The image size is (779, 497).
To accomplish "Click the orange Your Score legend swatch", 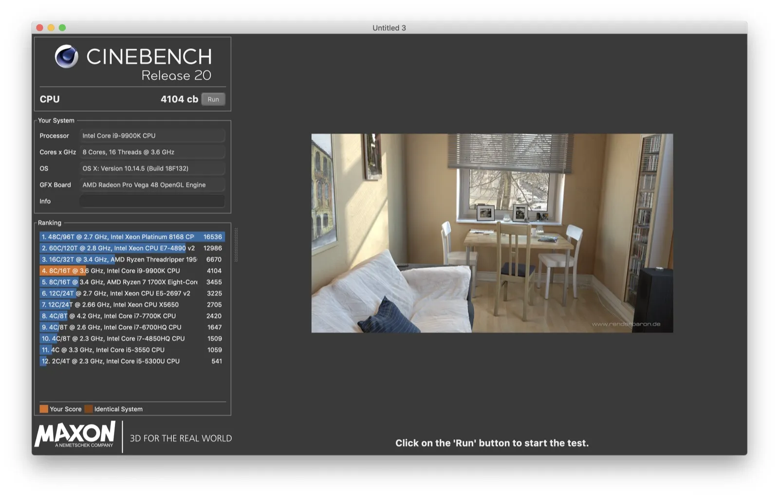I will [x=44, y=409].
